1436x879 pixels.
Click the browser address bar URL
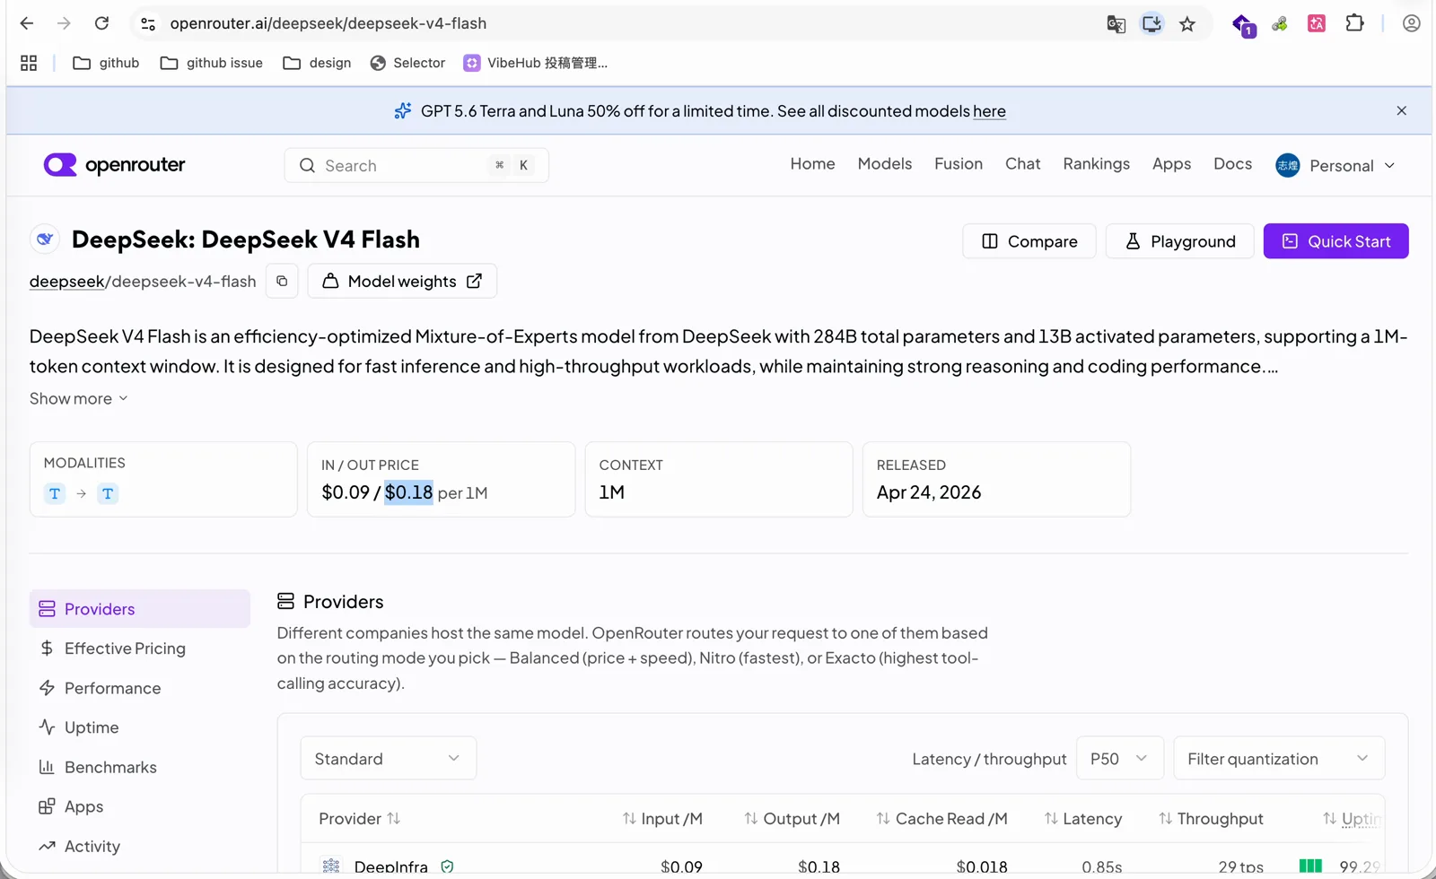(x=328, y=23)
